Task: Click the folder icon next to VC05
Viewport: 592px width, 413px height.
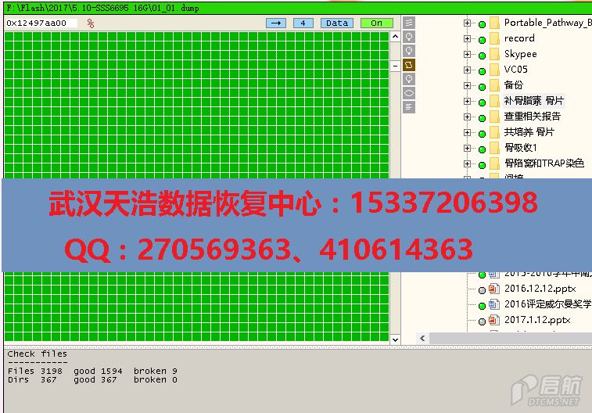Action: 493,70
